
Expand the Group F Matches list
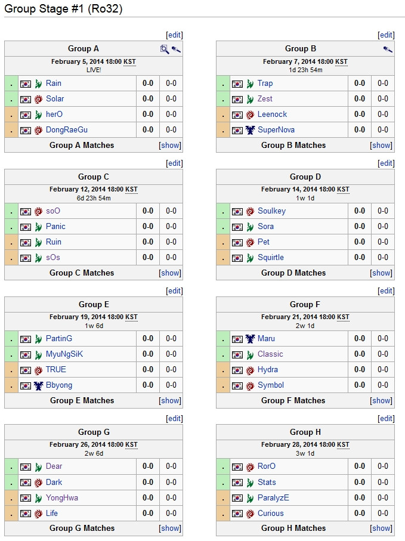coord(382,401)
